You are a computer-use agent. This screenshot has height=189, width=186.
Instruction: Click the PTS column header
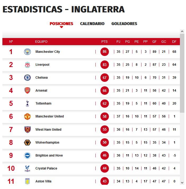point(104,42)
